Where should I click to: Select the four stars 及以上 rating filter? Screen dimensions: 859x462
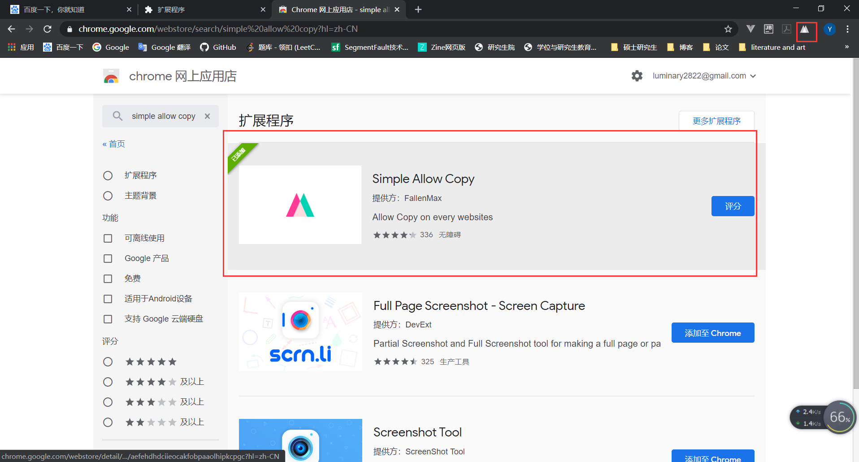coord(108,382)
